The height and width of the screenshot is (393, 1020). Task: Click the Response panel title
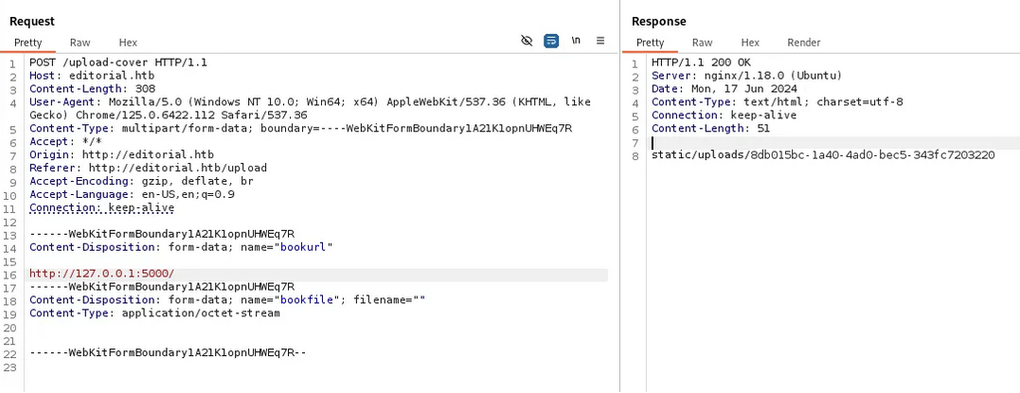click(658, 22)
